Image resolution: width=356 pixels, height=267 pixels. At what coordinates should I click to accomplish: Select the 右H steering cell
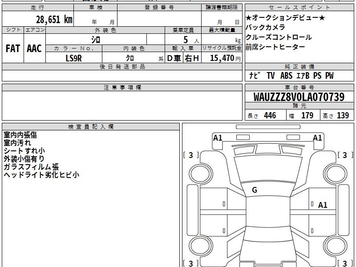pos(192,58)
